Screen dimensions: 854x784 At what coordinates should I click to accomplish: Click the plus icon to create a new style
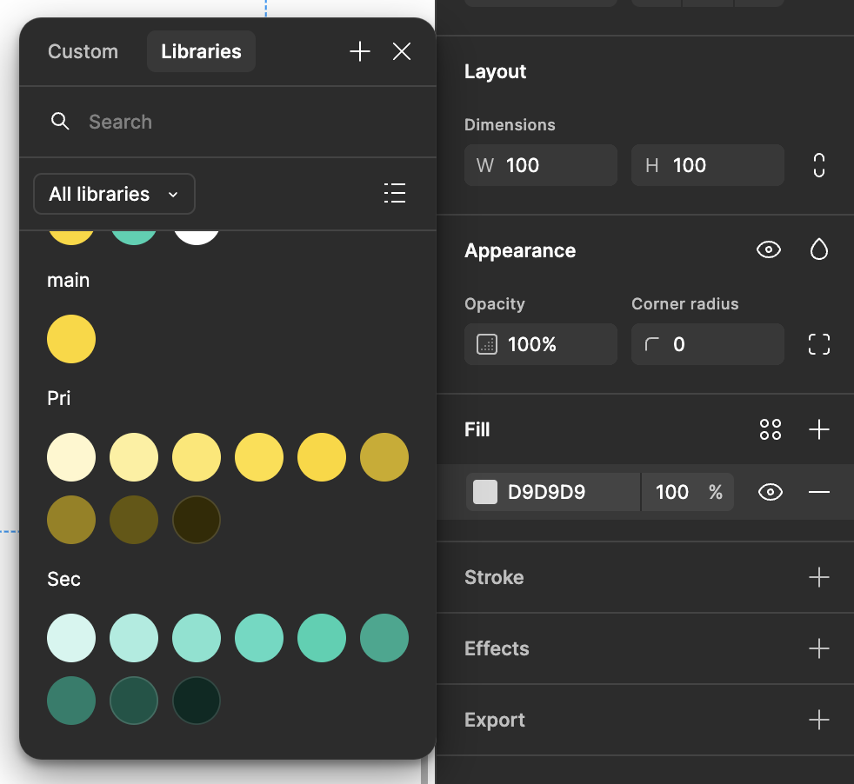(x=359, y=52)
